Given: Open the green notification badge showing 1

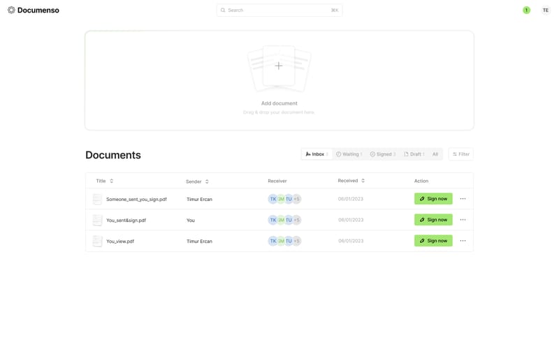Looking at the screenshot, I should (x=526, y=10).
